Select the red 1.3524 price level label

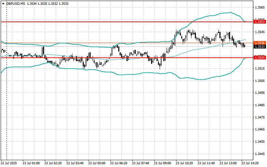pyautogui.click(x=259, y=58)
